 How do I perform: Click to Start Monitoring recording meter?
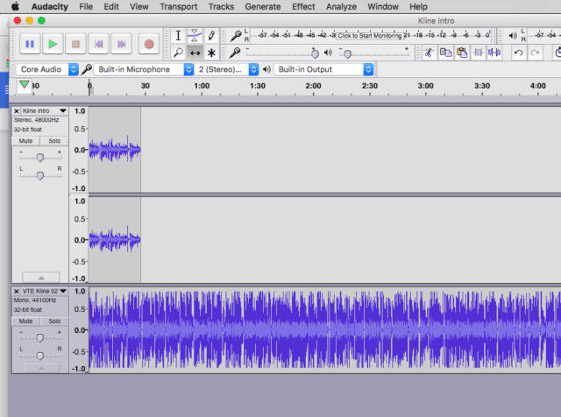pyautogui.click(x=370, y=35)
